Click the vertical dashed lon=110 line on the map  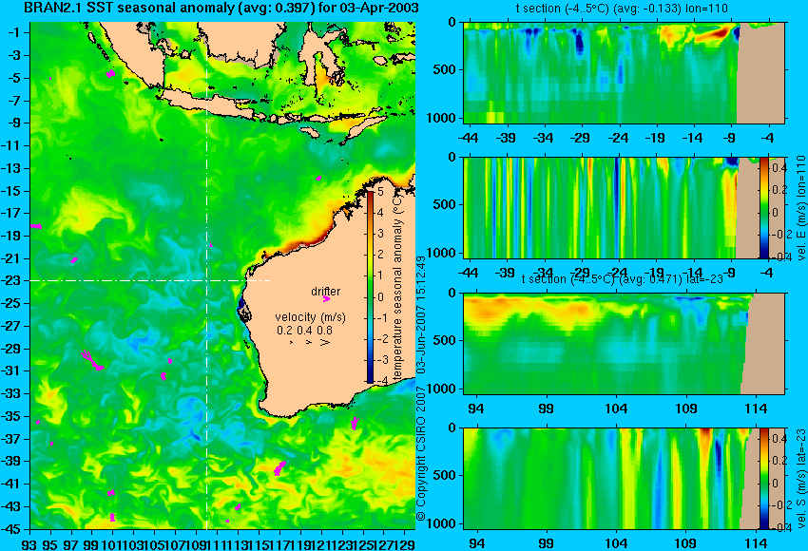[206, 275]
